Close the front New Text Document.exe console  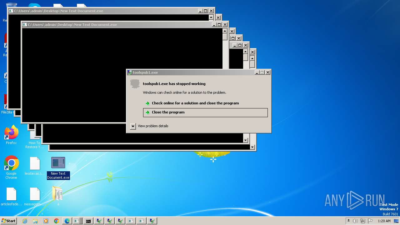pyautogui.click(x=225, y=25)
